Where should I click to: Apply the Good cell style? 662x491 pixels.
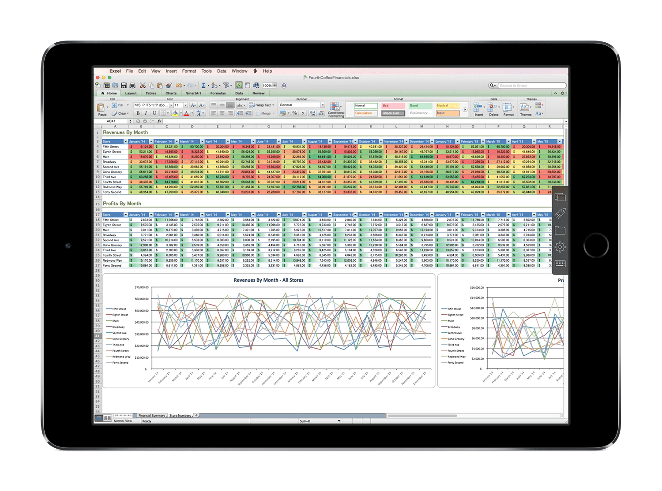point(420,106)
